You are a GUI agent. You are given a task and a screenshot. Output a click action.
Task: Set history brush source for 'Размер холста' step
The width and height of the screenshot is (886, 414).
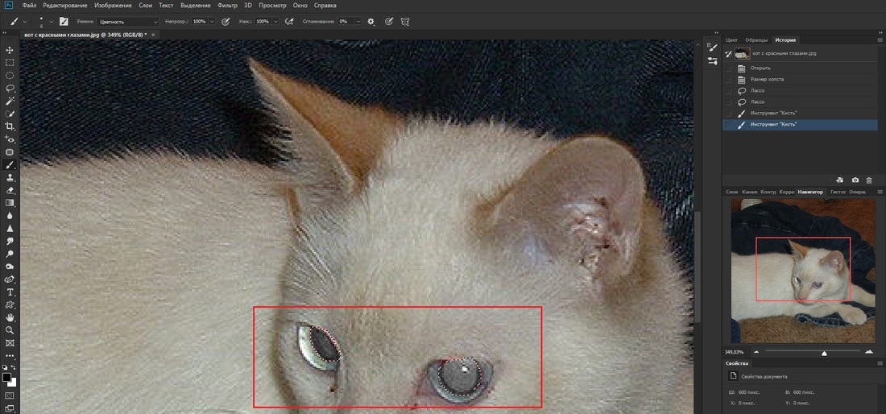729,80
